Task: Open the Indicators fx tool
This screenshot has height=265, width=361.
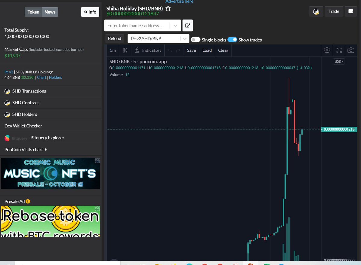Action: click(148, 50)
